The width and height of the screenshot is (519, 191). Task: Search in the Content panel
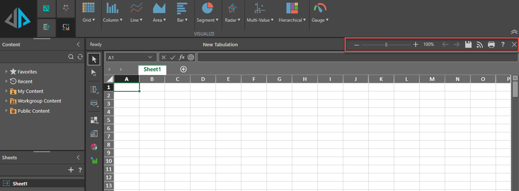pyautogui.click(x=71, y=57)
